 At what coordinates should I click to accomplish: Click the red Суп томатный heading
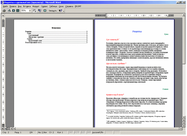point(113,40)
